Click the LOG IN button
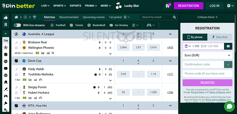Viewport: 237px width, 114px height. (215, 6)
